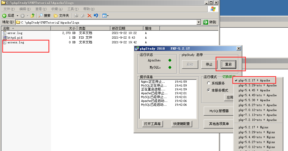288x151 pixels.
Task: Click the httpd.pid file name
Action: pos(15,38)
